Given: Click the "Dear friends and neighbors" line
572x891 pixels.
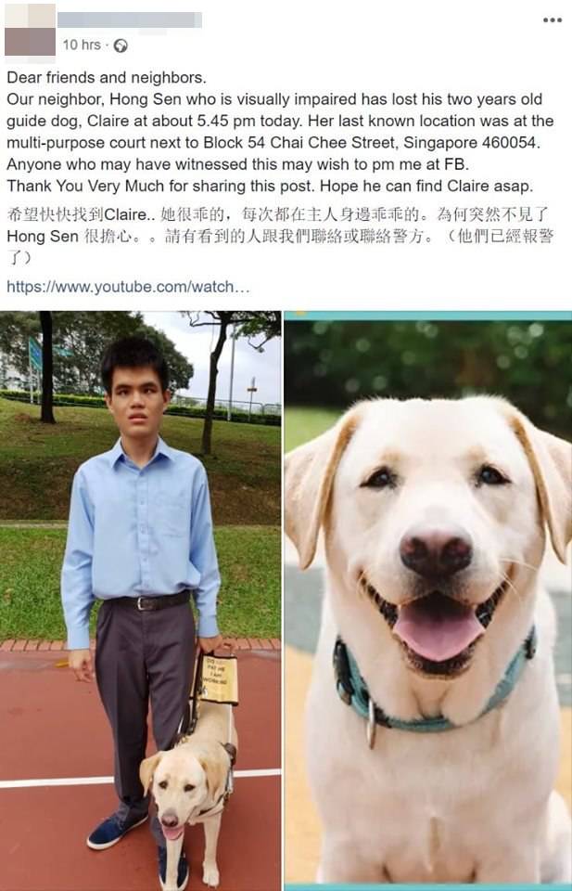Looking at the screenshot, I should 107,78.
